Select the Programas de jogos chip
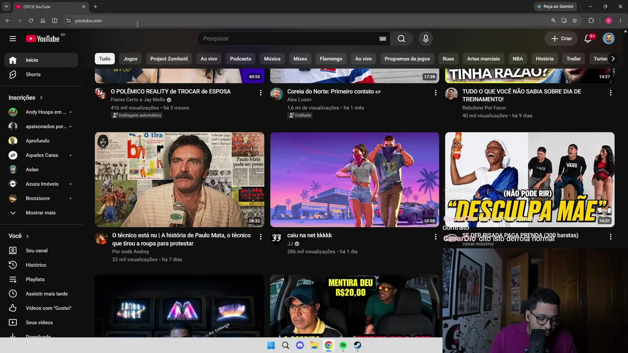The image size is (628, 353). point(407,59)
